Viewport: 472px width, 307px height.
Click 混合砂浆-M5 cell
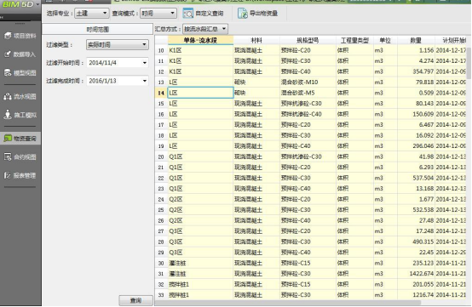(308, 93)
